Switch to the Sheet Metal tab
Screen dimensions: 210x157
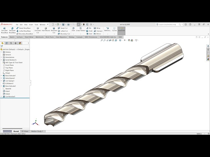pos(29,37)
